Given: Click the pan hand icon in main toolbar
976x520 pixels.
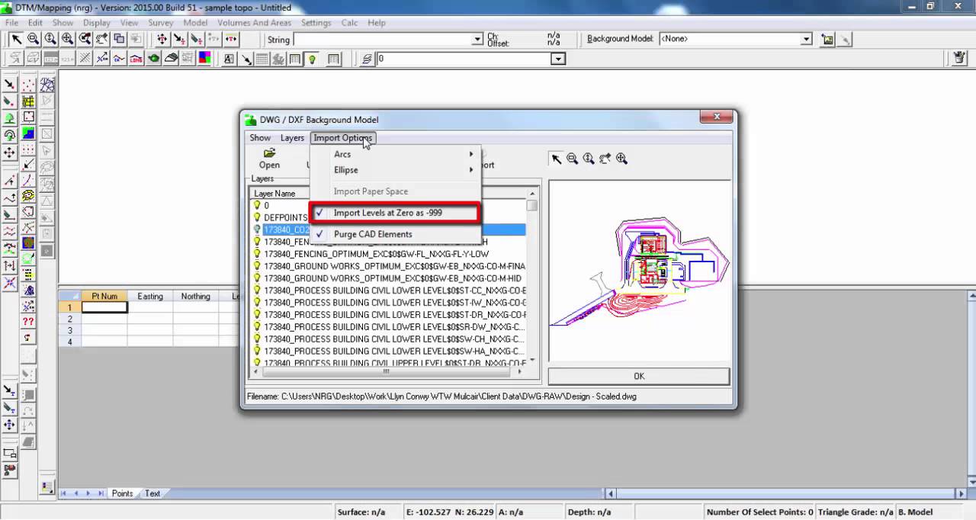Looking at the screenshot, I should [102, 39].
